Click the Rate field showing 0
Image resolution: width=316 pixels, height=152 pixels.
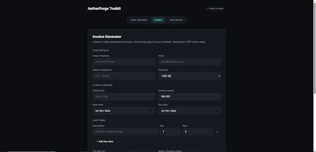pyautogui.click(x=197, y=132)
